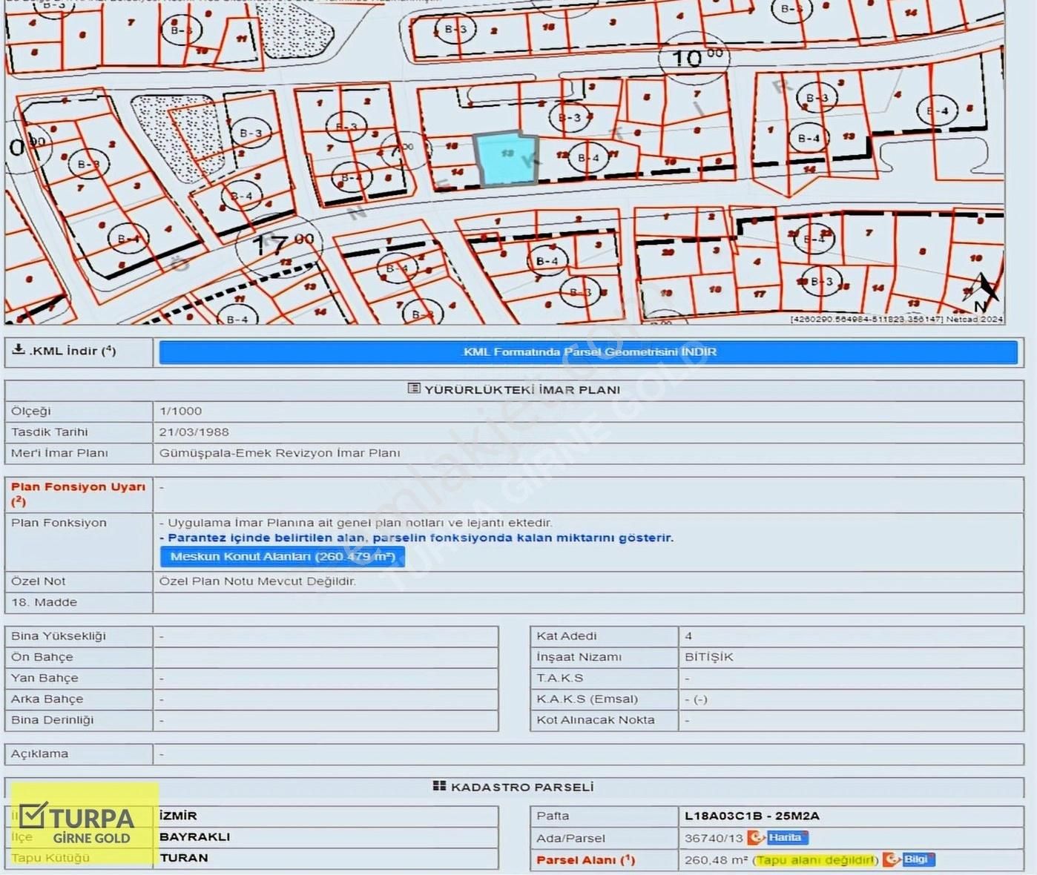
Task: Click Gümüşpala-Emek Revizyon İmar Planı text
Action: pos(280,453)
